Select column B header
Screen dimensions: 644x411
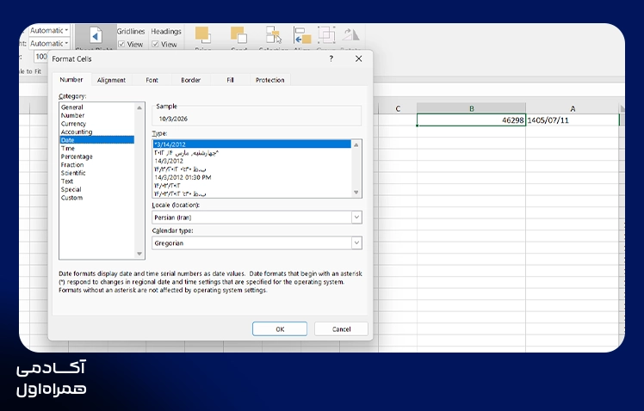point(471,108)
